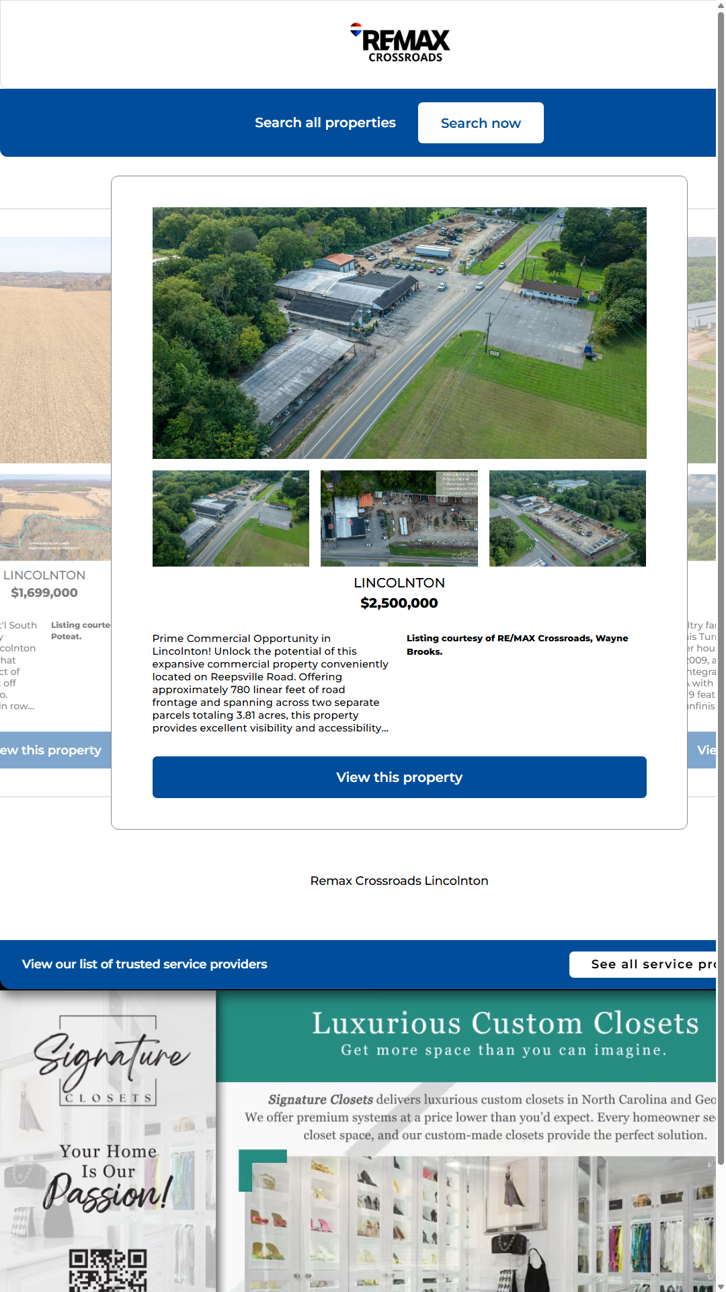Select the middle overhead lot thumbnail

click(x=399, y=518)
